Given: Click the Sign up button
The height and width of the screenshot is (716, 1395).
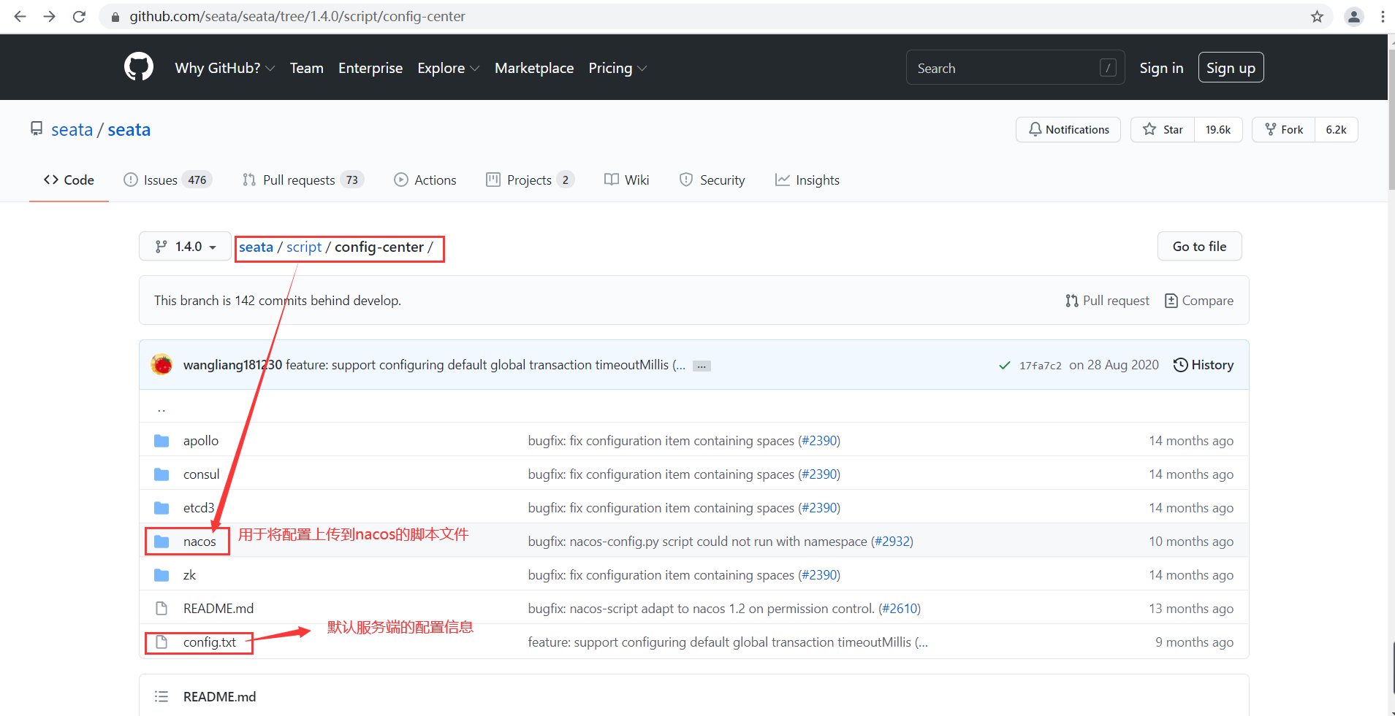Looking at the screenshot, I should click(1231, 68).
